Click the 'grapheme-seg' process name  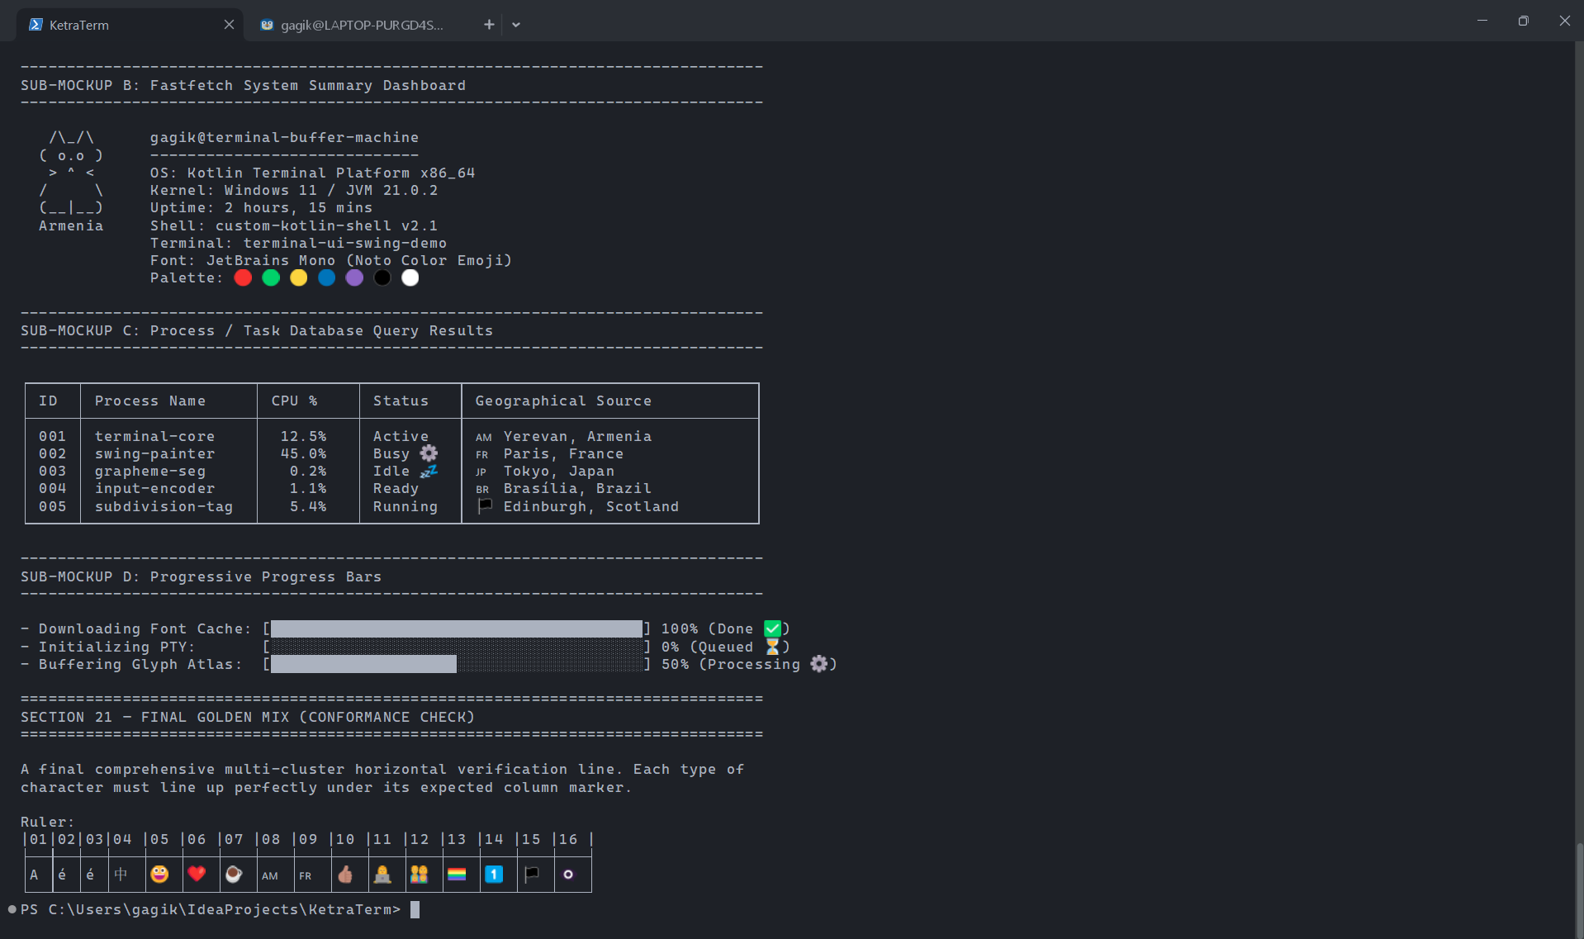pos(149,472)
